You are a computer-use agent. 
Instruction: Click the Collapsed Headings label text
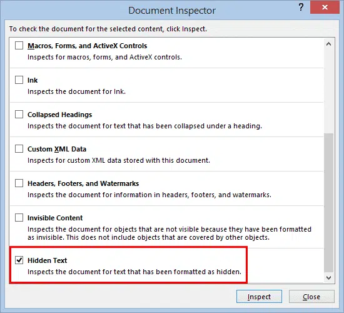(x=59, y=115)
